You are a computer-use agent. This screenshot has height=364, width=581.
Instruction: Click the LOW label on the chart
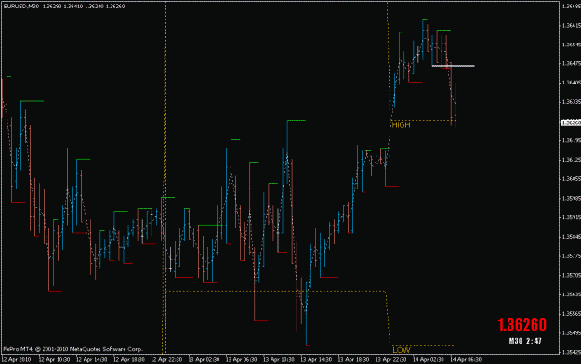click(402, 350)
